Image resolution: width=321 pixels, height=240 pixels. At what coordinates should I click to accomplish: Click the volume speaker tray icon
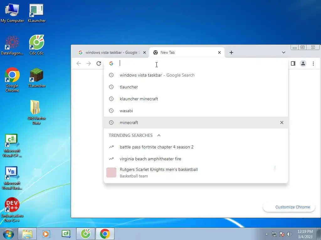[x=289, y=234]
